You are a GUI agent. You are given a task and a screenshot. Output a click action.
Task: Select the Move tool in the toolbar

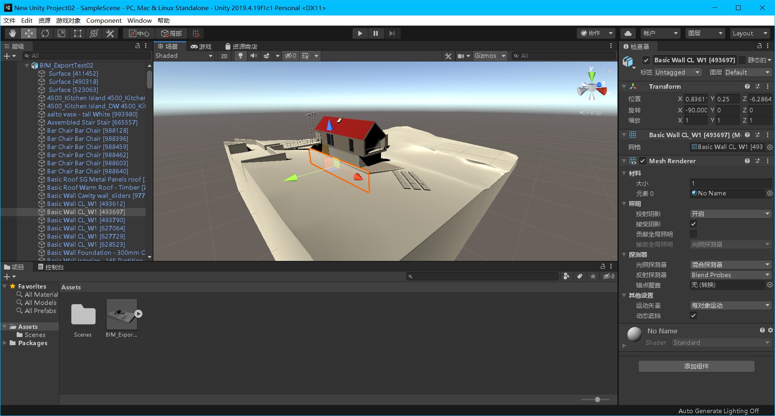pos(28,33)
